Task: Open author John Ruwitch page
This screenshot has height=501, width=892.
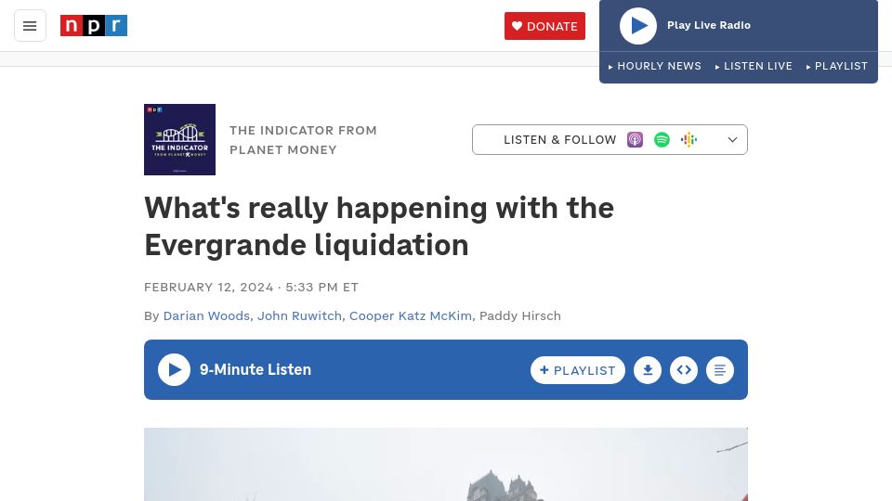Action: pos(299,315)
